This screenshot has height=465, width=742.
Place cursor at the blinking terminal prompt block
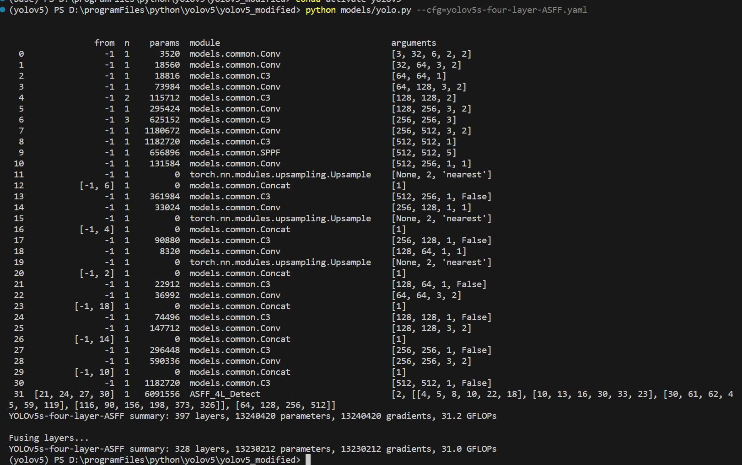[x=308, y=460]
